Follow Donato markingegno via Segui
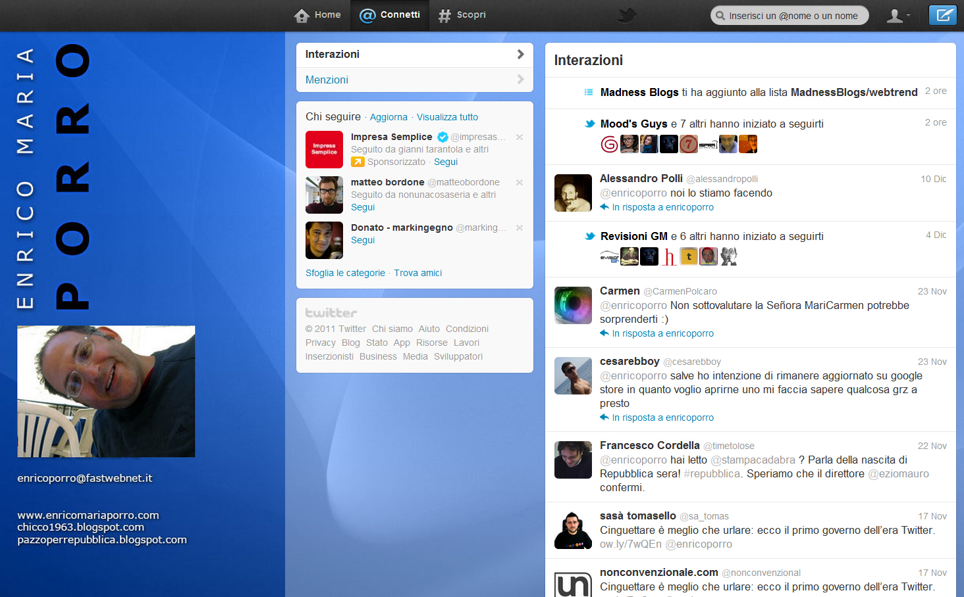Screen dimensions: 964x597 (363, 240)
